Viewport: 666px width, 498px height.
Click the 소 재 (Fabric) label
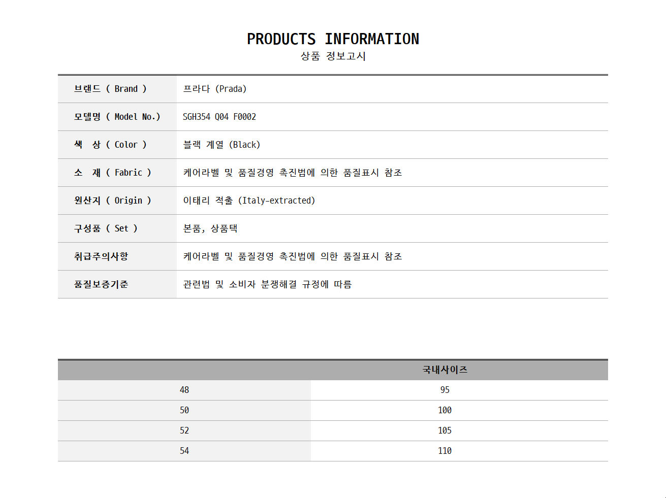[x=113, y=173]
